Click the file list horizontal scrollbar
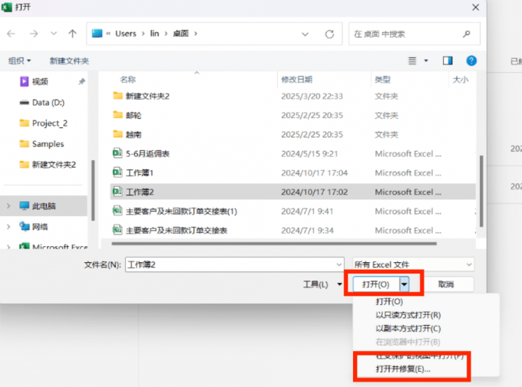 coord(274,244)
